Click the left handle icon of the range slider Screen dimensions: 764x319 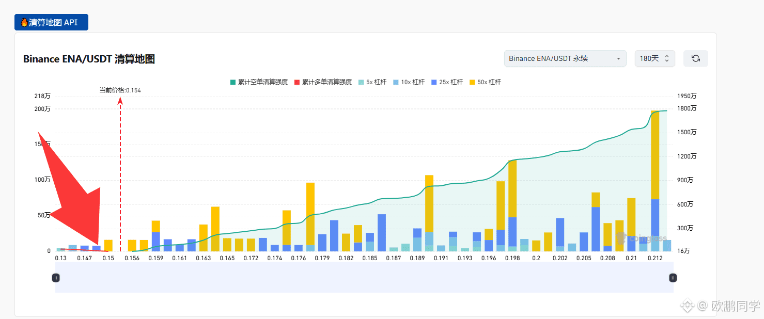click(x=55, y=278)
